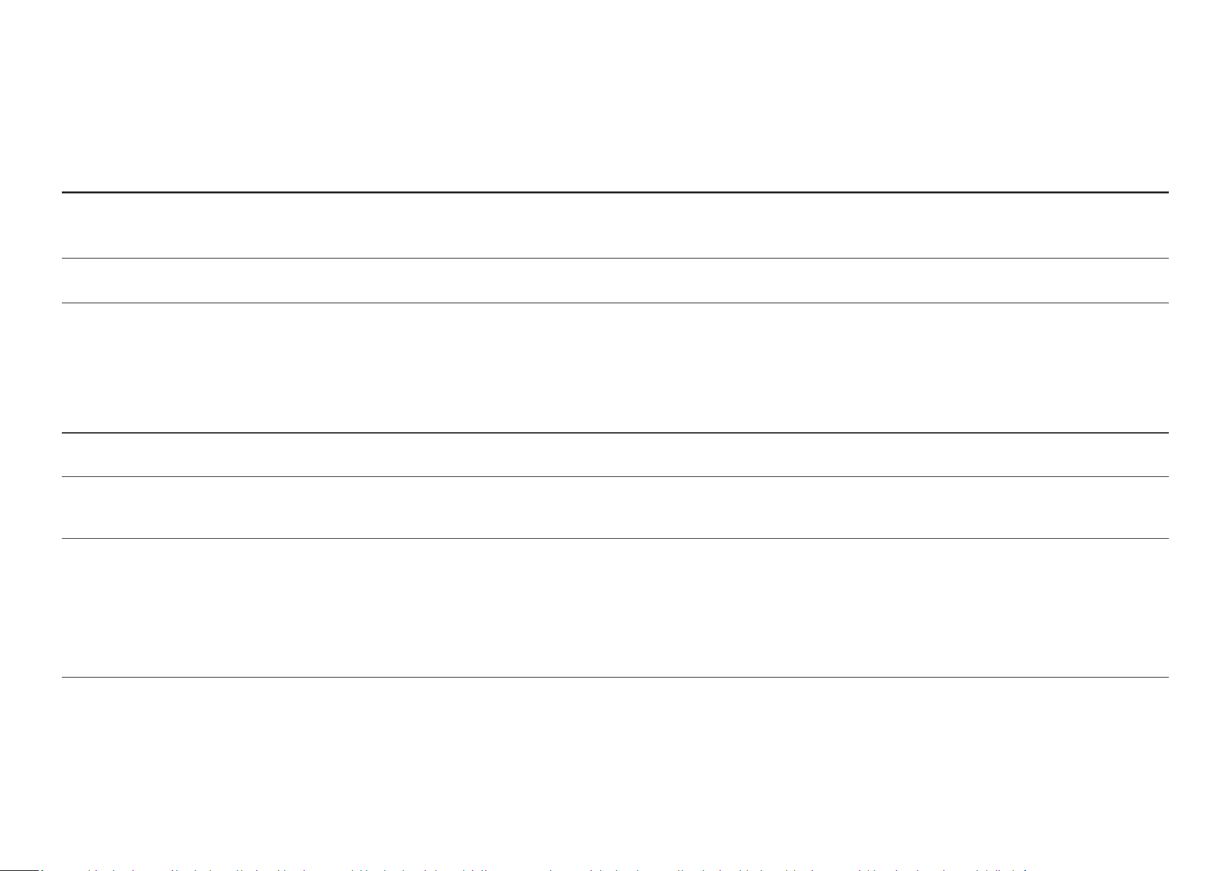This screenshot has height=871, width=1232.
Task: Click the narrow first row of the lower table
Action: 615,455
